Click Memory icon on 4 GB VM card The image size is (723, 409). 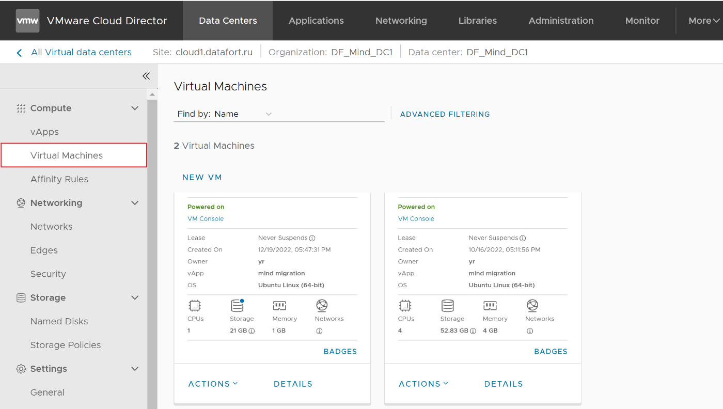[x=490, y=306]
